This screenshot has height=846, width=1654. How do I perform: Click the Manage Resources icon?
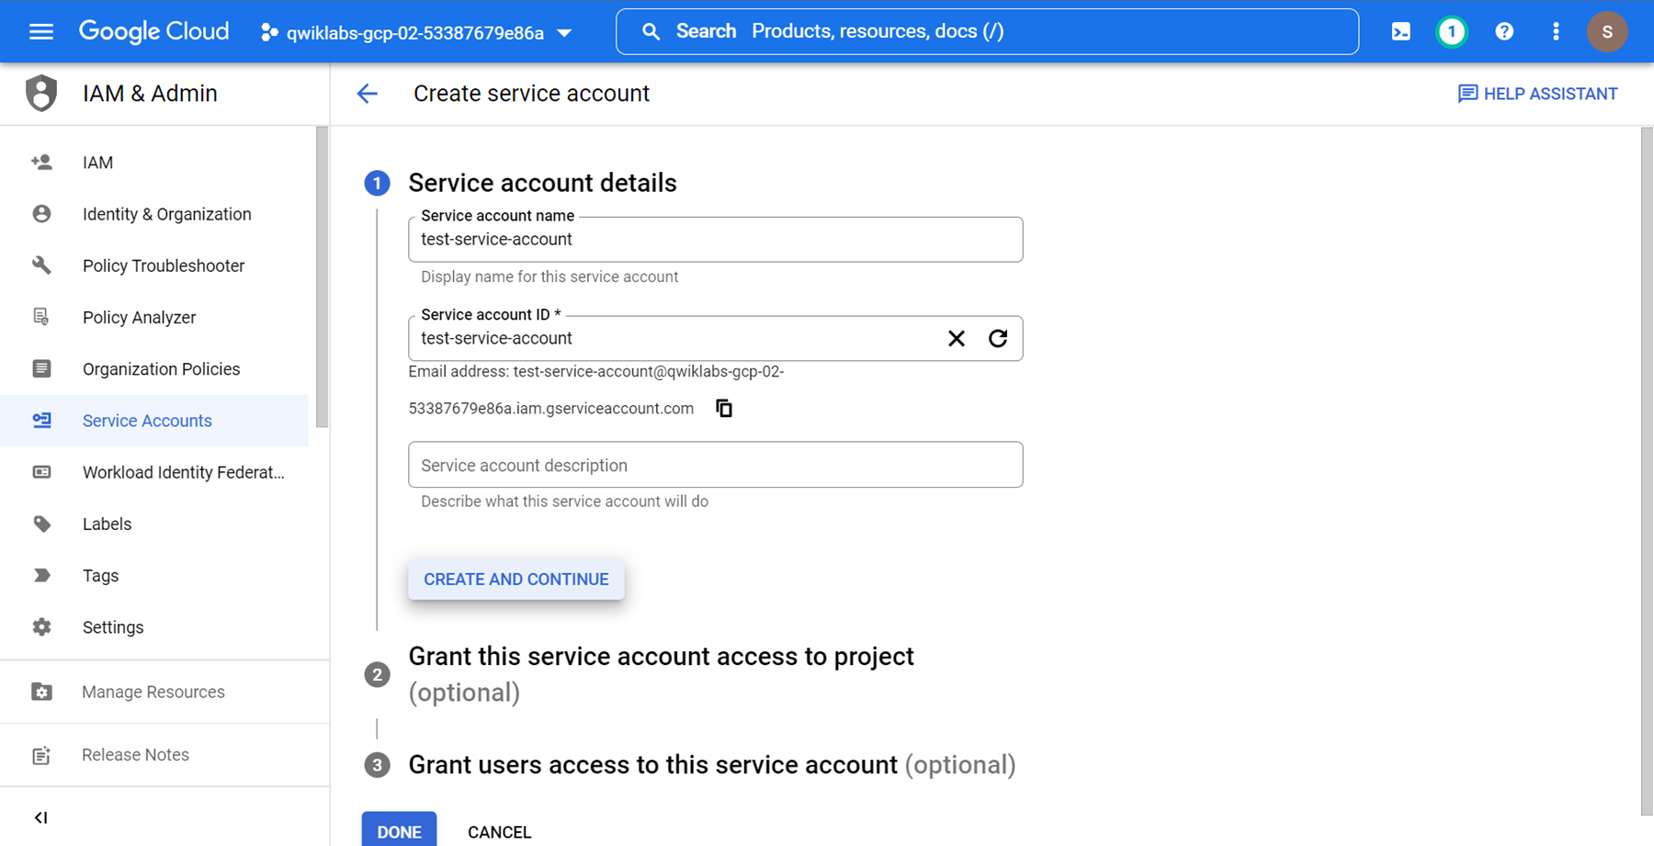[x=41, y=692]
